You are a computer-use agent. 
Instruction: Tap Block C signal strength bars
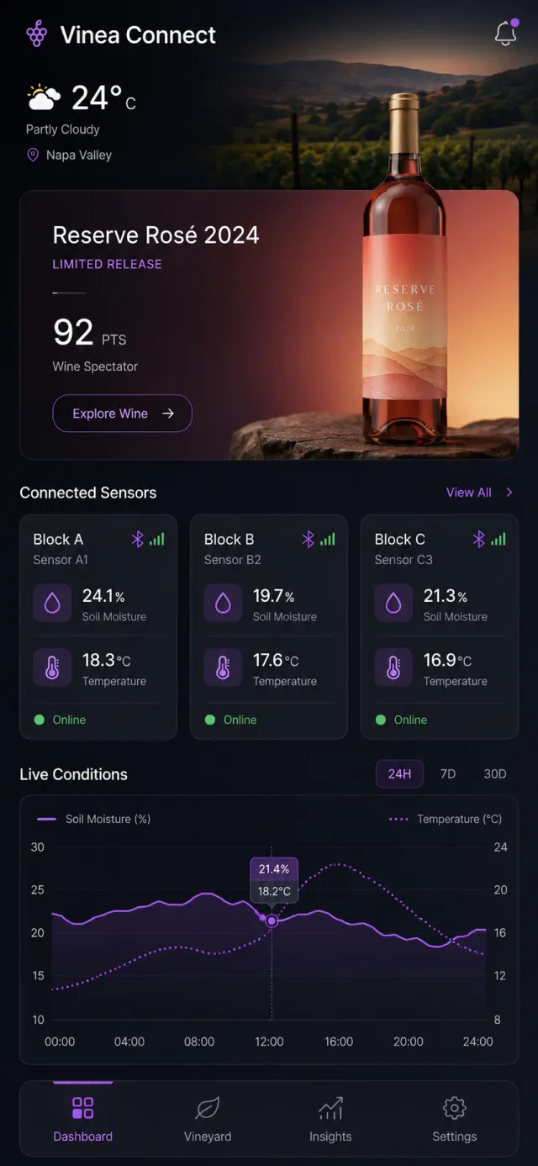click(x=498, y=540)
